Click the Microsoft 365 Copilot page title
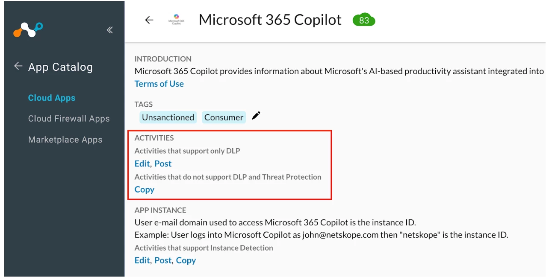The width and height of the screenshot is (549, 280). [270, 20]
